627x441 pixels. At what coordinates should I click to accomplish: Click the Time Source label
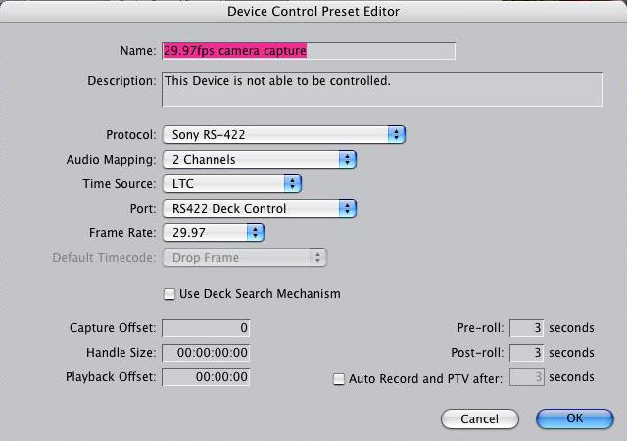120,183
